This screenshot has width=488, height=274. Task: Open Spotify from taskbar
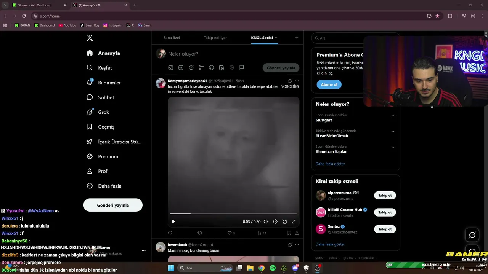[273, 268]
